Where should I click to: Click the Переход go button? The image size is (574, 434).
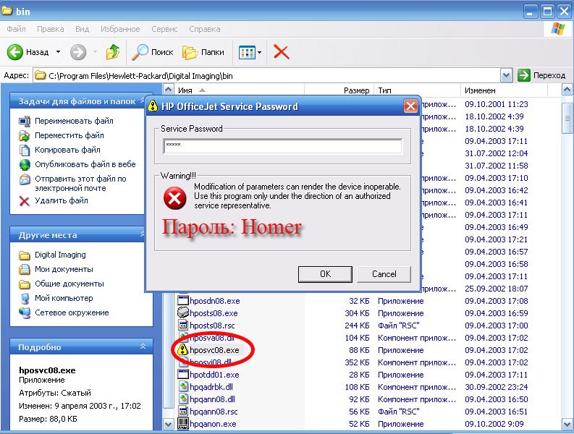pos(541,75)
